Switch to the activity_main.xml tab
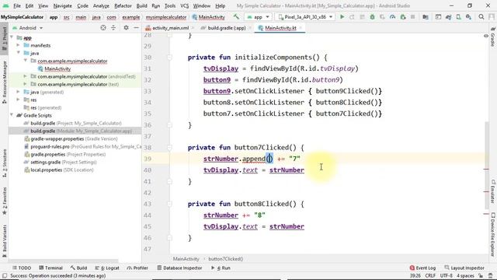497x280 pixels. tap(170, 28)
